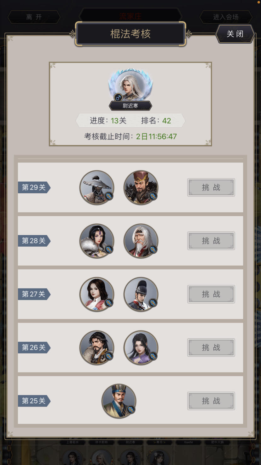The width and height of the screenshot is (261, 465).
Task: Select the white-bearded elder in stage 28
Action: pos(141,241)
